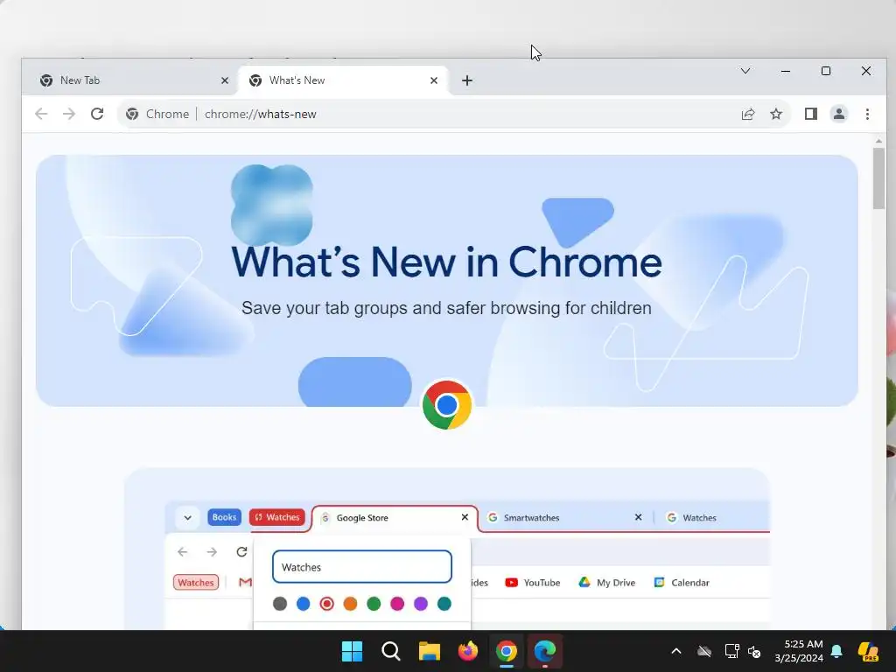Open a new tab with plus button
Image resolution: width=896 pixels, height=672 pixels.
(467, 80)
